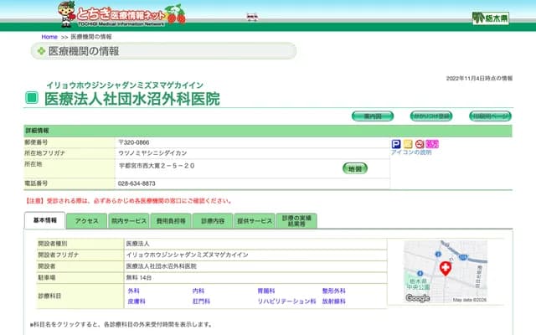The height and width of the screenshot is (335, 536).
Task: Click the かかりつけ登録 button
Action: tap(430, 116)
